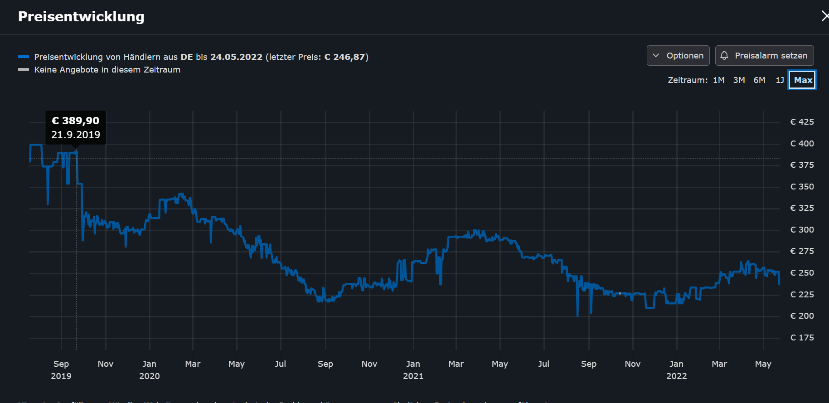Click the Sep 2019 axis label
829x403 pixels.
tap(61, 370)
